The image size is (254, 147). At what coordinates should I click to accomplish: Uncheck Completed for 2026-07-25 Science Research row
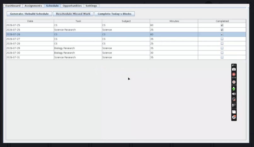(222, 30)
